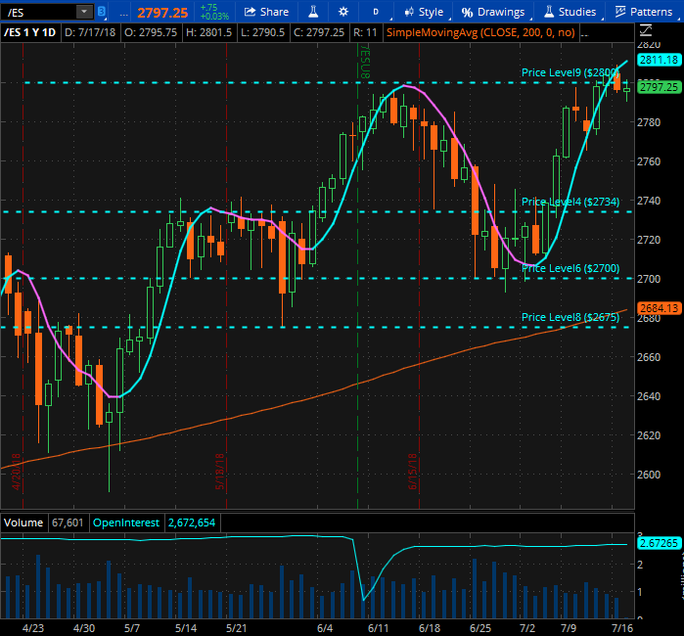Expand the hidden studies ellipsis in header
Viewport: 684px width, 636px height.
585,33
